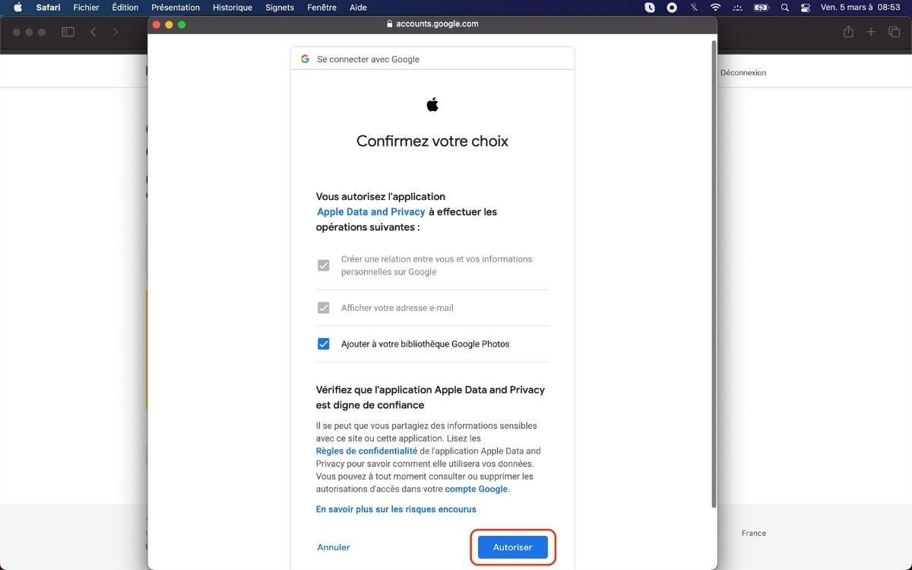Click the screen recording stop icon
Screen dimensions: 912x570
coord(672,8)
